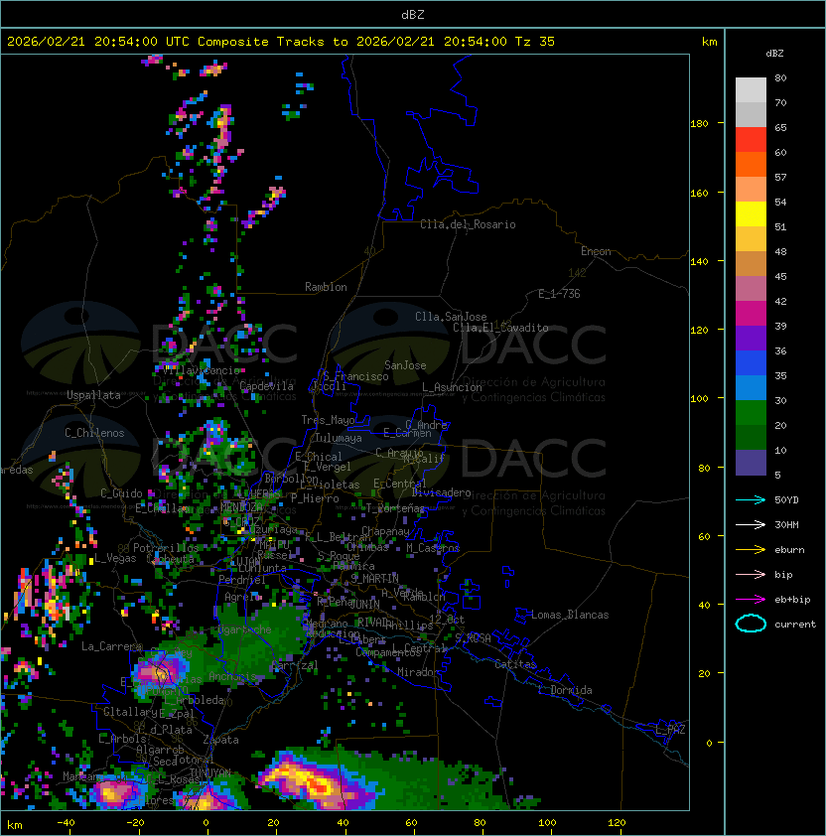This screenshot has width=826, height=836.
Task: Click the 160 tick on y-axis
Action: [x=699, y=193]
